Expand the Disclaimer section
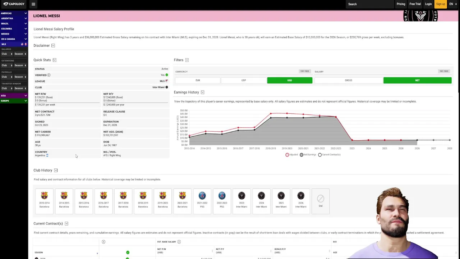Screen dimensions: 460x259 click(x=53, y=46)
